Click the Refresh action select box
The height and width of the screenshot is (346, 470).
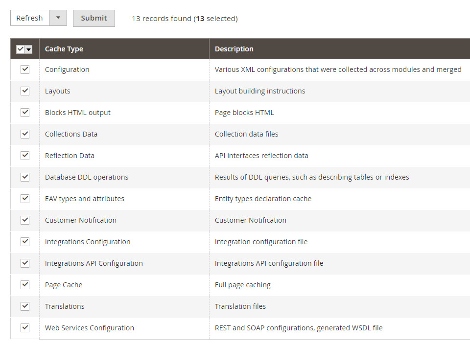[x=30, y=18]
